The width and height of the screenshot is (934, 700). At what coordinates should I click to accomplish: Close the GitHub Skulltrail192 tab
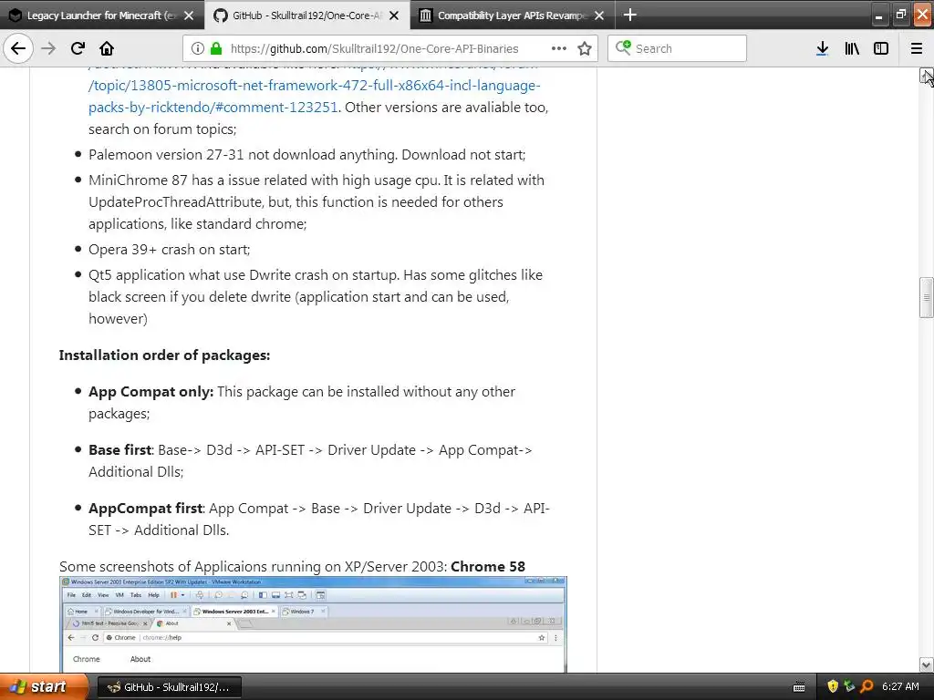point(394,15)
